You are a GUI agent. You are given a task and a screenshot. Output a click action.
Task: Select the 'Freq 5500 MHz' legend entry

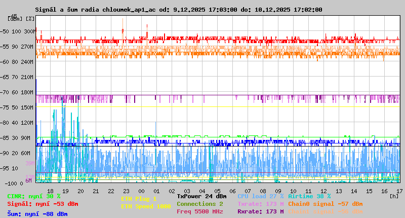[x=199, y=211]
